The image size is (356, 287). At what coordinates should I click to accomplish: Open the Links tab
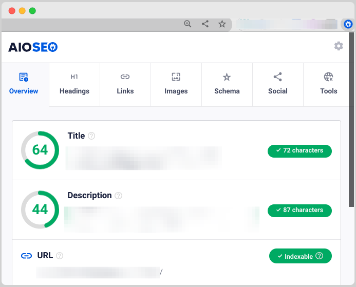[125, 84]
